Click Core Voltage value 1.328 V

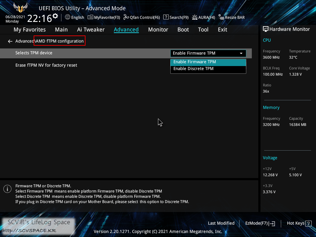point(295,74)
